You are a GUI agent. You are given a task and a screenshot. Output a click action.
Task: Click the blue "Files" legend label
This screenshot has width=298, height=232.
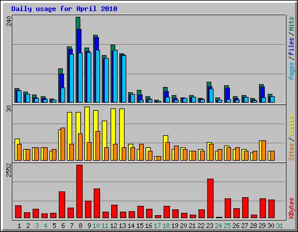coord(291,46)
